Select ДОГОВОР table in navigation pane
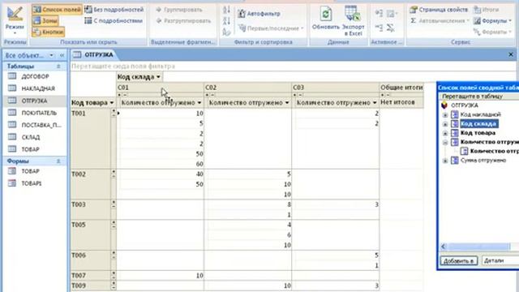Image resolution: width=519 pixels, height=292 pixels. (x=35, y=76)
